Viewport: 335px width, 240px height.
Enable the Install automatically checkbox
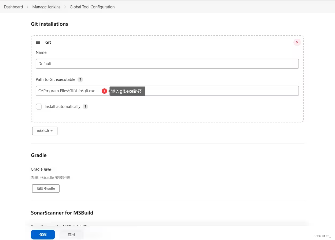tap(39, 106)
